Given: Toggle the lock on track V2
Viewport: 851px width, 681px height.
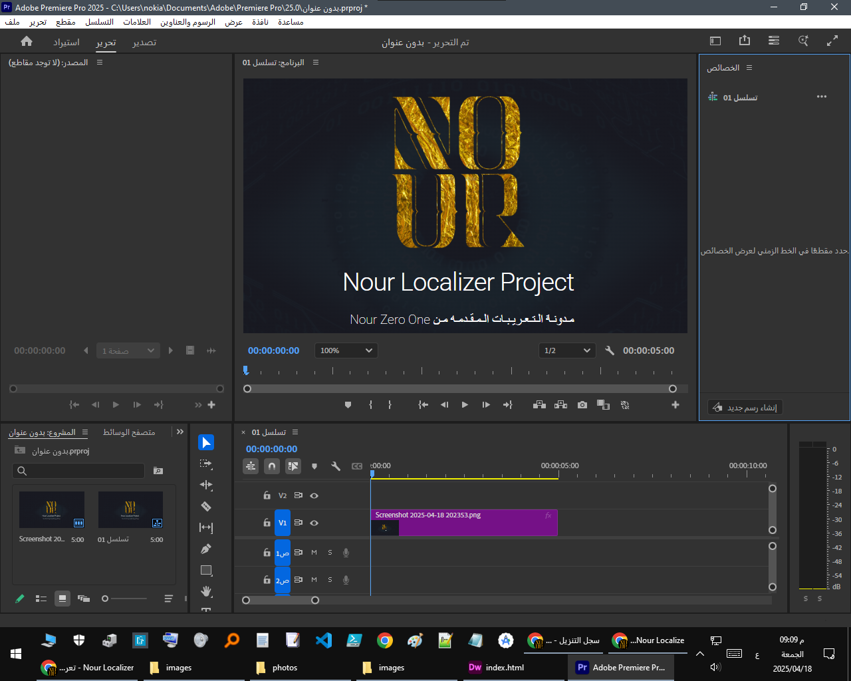Looking at the screenshot, I should pyautogui.click(x=267, y=495).
